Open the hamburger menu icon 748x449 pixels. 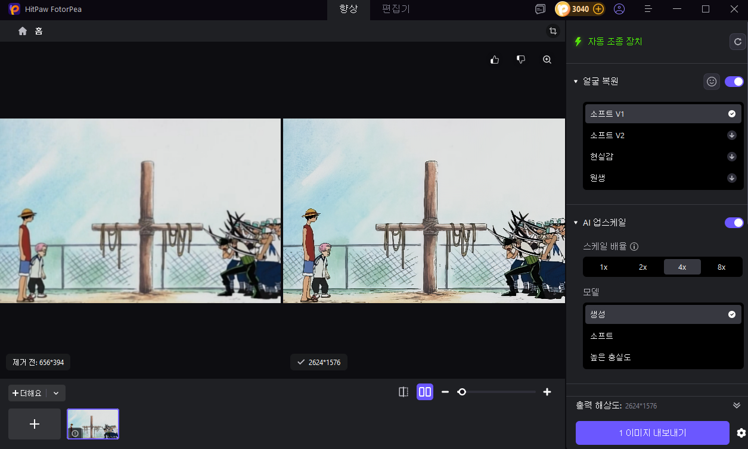pos(648,9)
